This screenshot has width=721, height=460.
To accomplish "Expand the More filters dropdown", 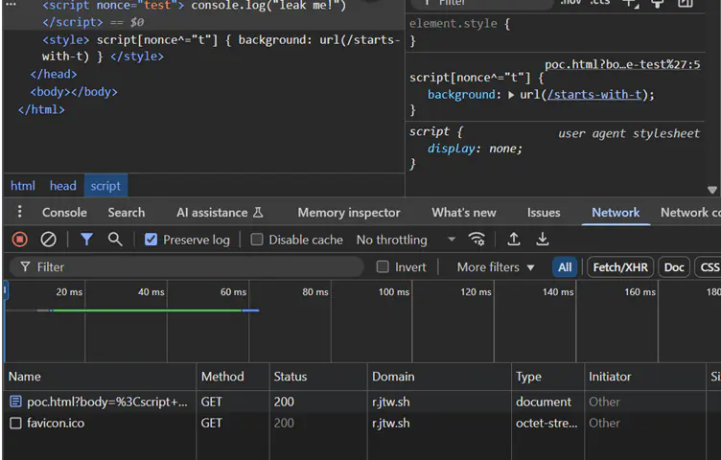I will (x=496, y=267).
